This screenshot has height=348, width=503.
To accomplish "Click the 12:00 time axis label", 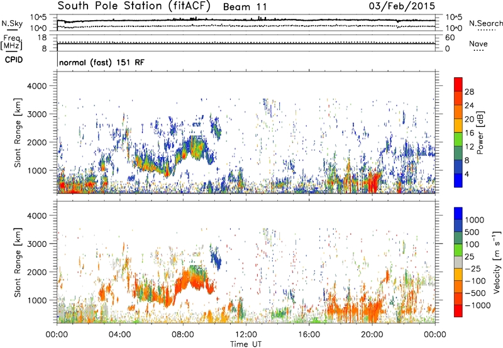I will tap(246, 335).
